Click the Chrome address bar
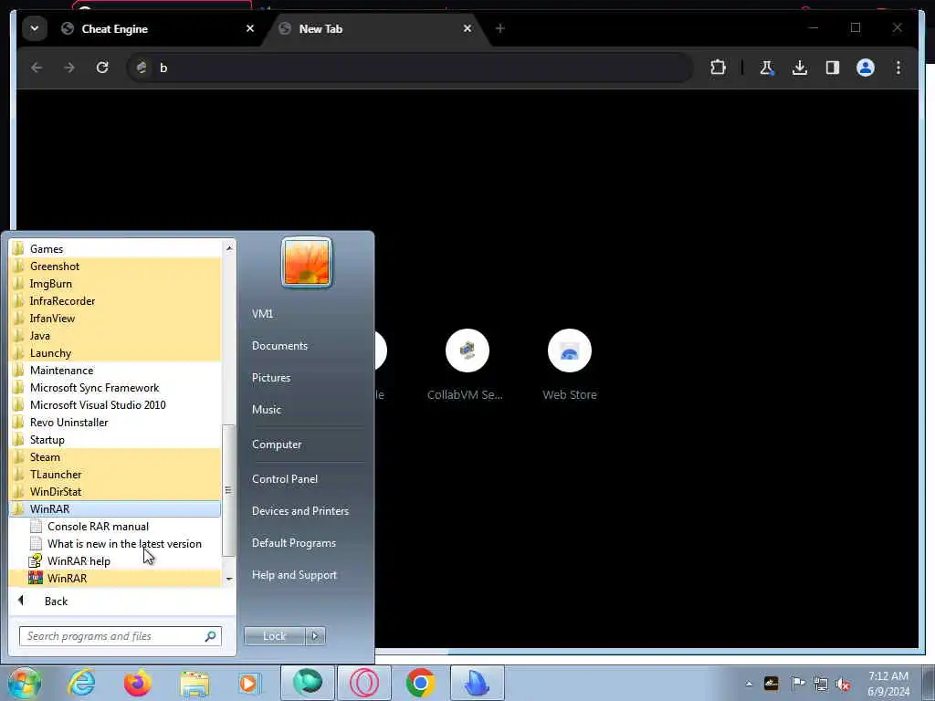The image size is (935, 701). (x=410, y=68)
